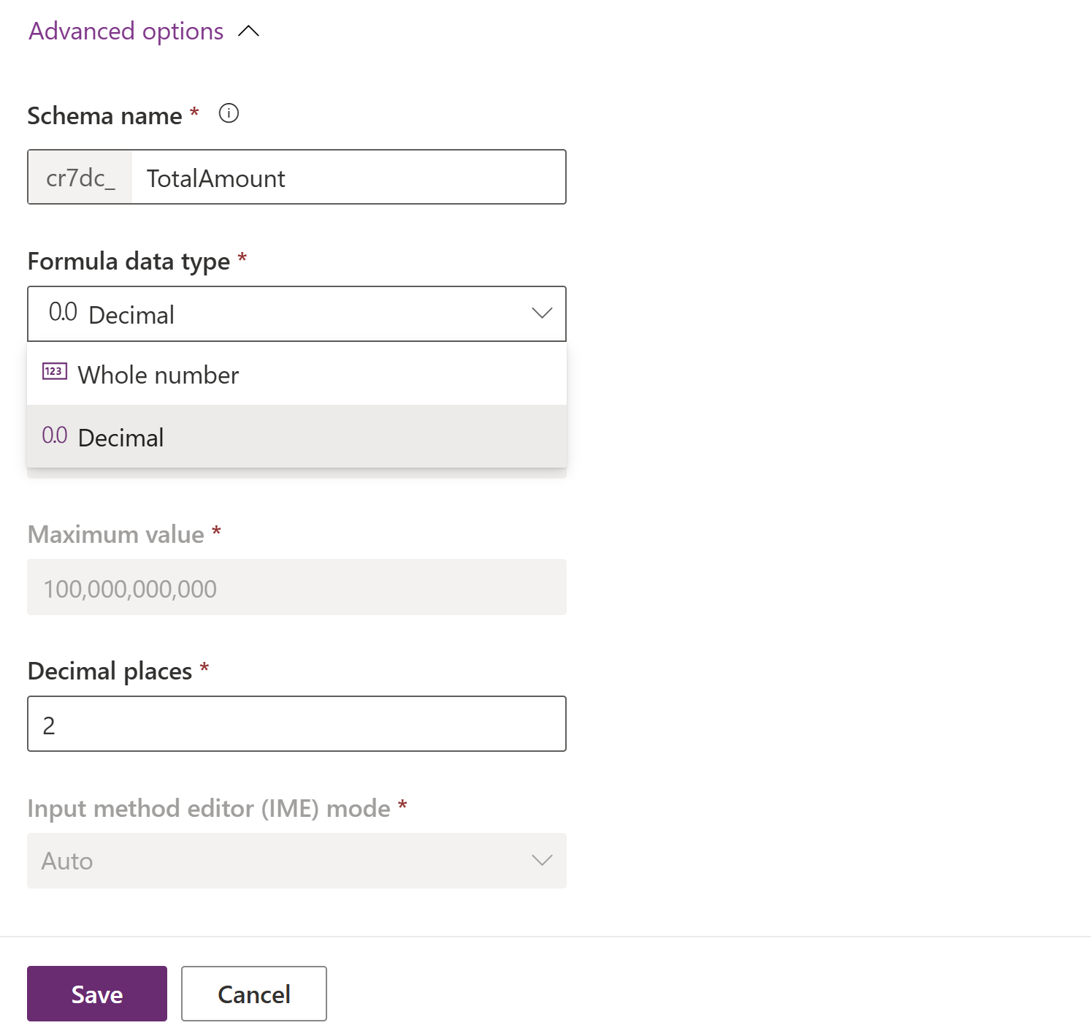Cancel the column changes

click(253, 994)
